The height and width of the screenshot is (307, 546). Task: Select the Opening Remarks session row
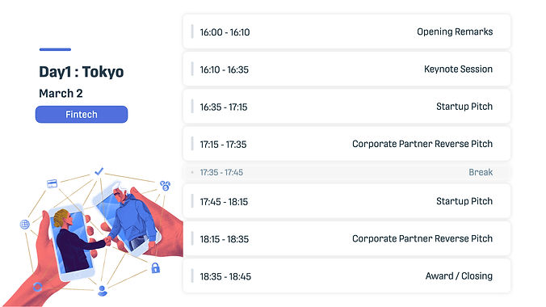coord(346,32)
